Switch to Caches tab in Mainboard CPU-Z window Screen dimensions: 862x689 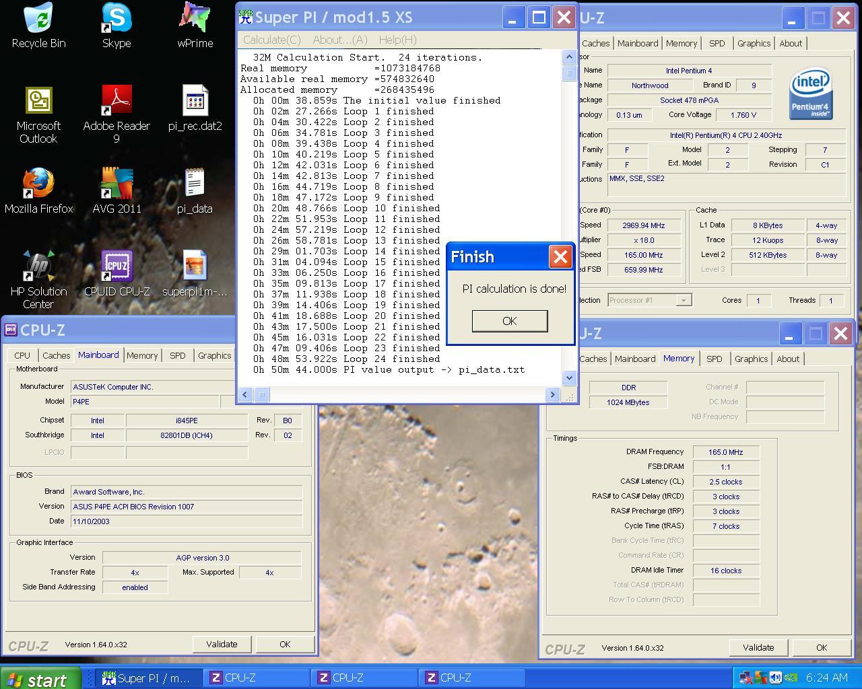tap(57, 355)
